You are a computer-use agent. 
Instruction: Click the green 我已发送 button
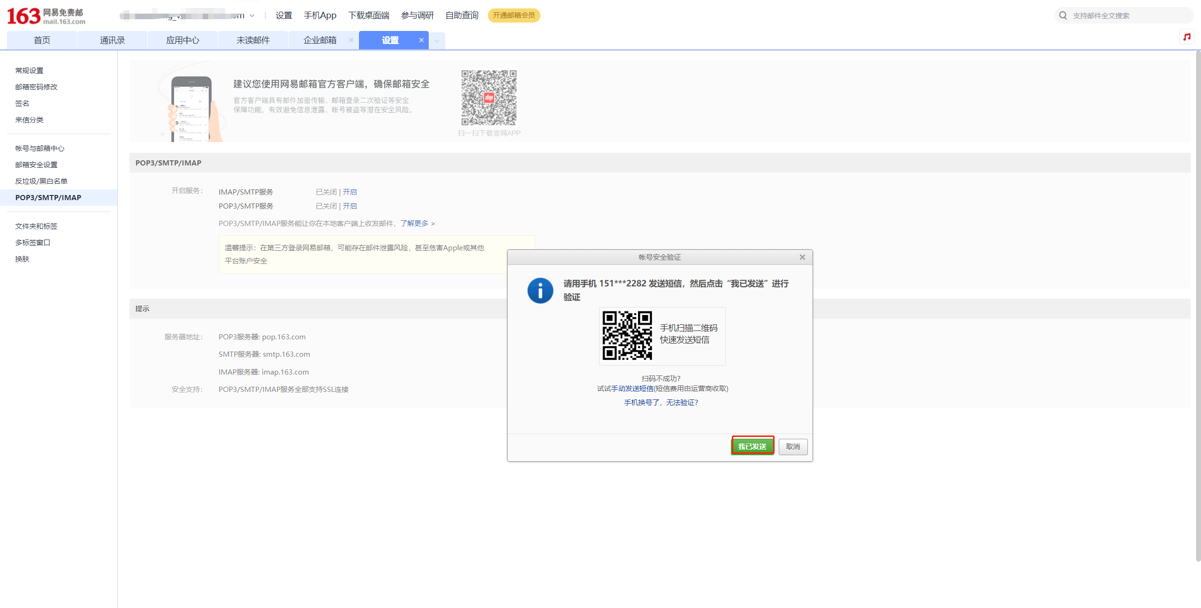[x=752, y=446]
